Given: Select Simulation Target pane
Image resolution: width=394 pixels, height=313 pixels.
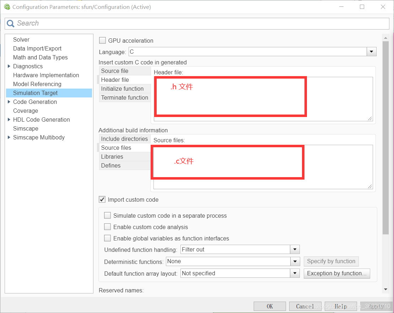Looking at the screenshot, I should [49, 93].
